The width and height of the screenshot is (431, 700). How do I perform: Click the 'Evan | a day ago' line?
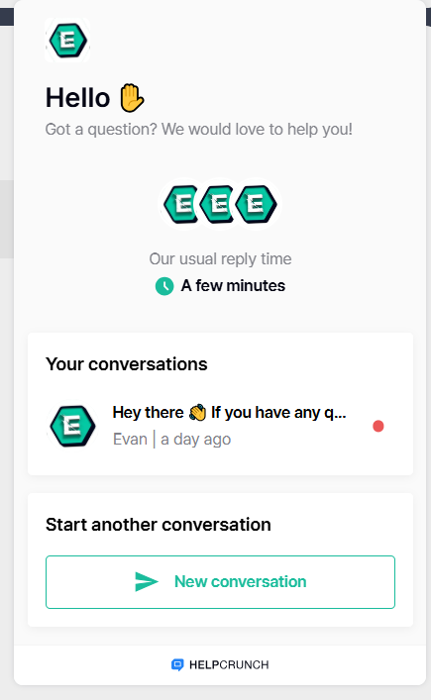point(172,440)
